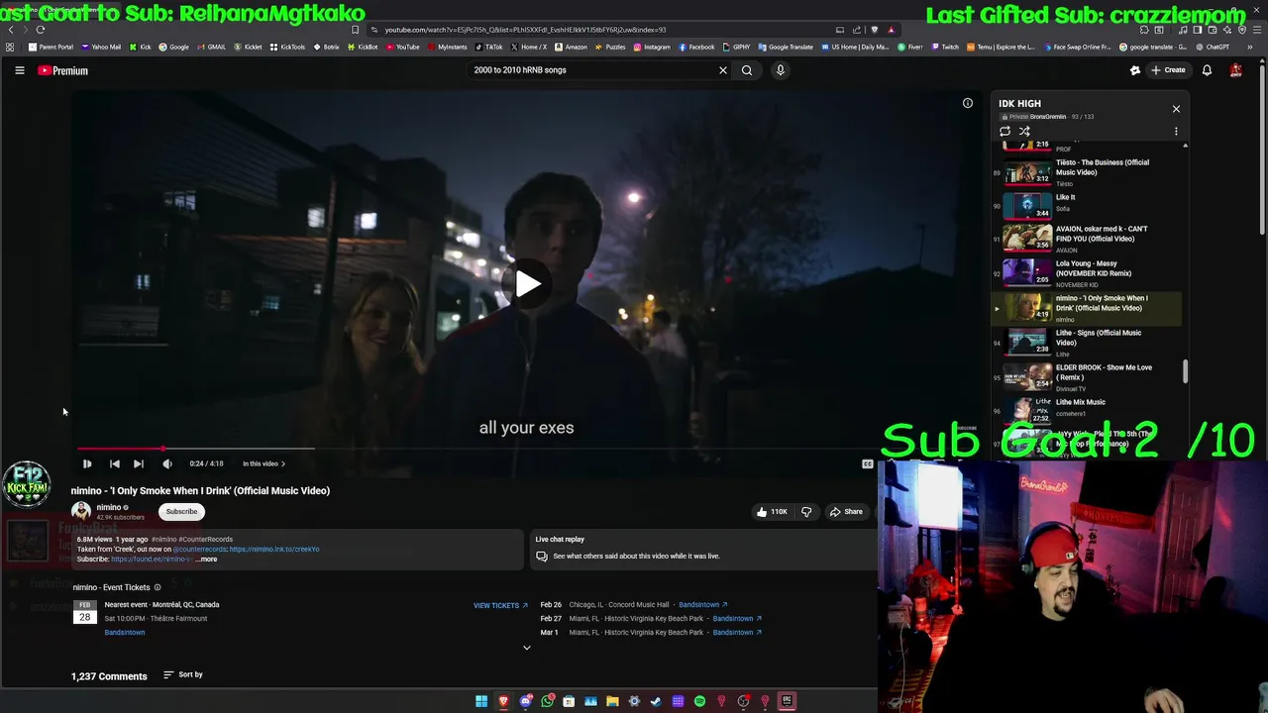Skip to the next video
This screenshot has width=1268, height=713.
[x=139, y=463]
